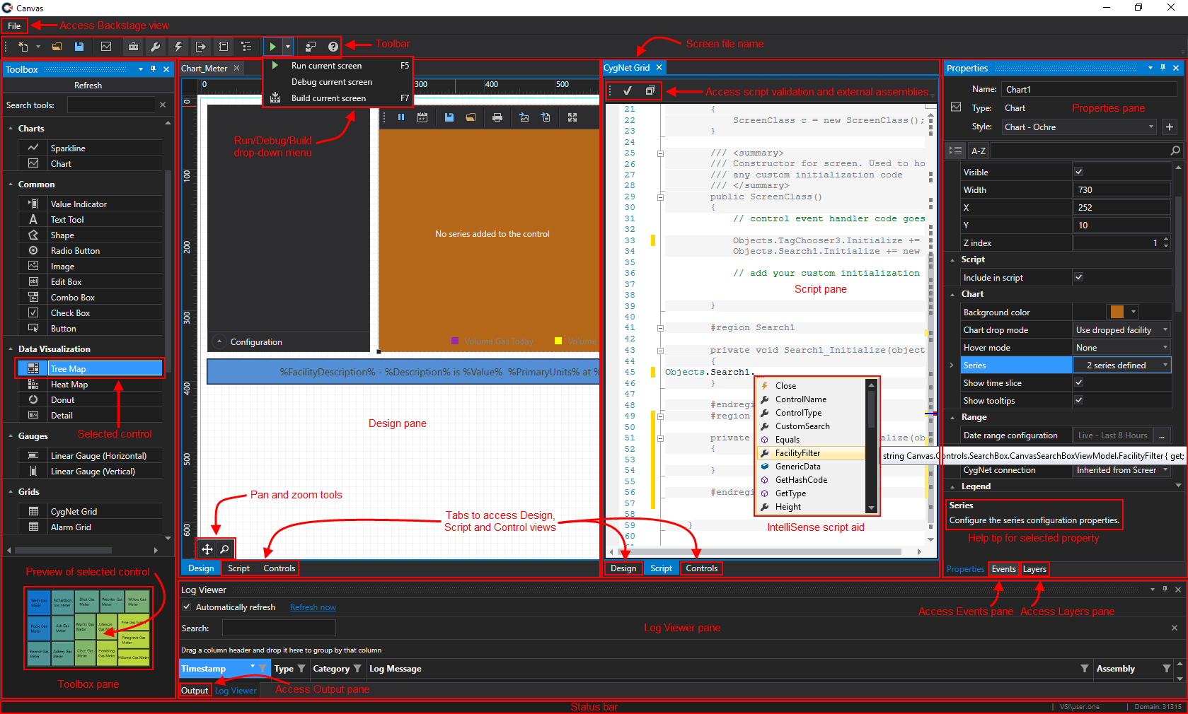The height and width of the screenshot is (714, 1188).
Task: Click the new screen toolbar icon
Action: pos(23,47)
